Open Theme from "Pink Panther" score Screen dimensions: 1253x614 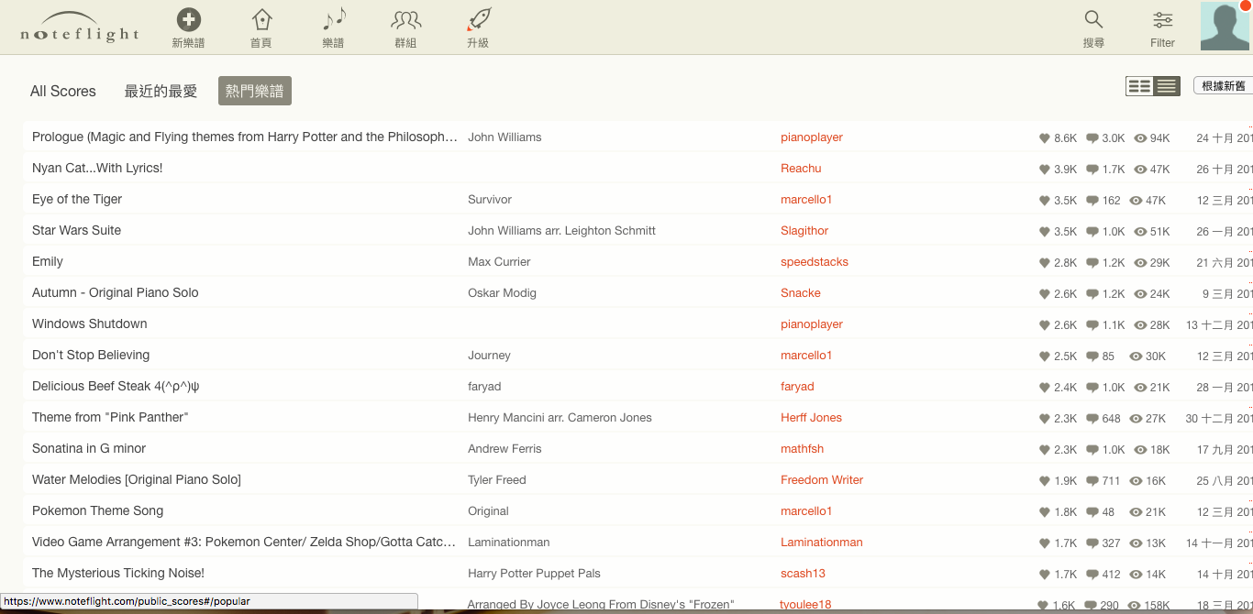110,418
